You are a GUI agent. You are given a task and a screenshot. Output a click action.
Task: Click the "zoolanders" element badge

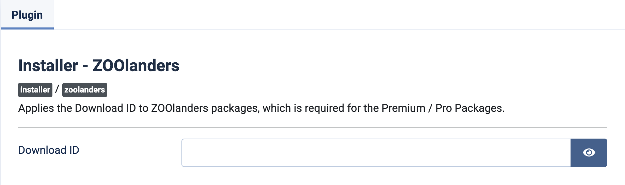coord(85,90)
